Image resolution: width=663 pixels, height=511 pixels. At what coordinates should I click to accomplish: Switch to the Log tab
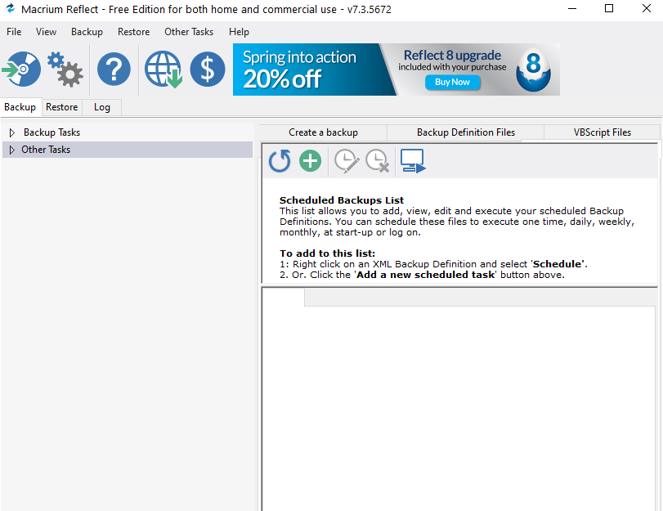click(x=102, y=107)
